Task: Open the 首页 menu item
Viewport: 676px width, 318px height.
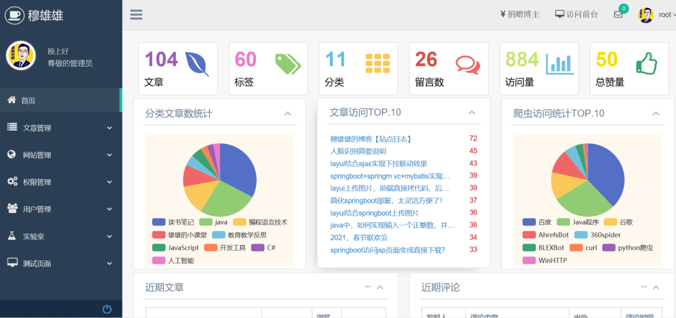Action: coord(61,100)
